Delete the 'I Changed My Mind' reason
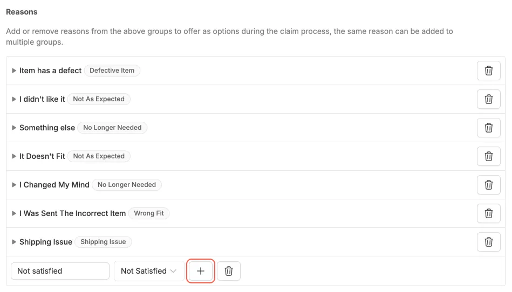The height and width of the screenshot is (292, 512). pos(488,185)
